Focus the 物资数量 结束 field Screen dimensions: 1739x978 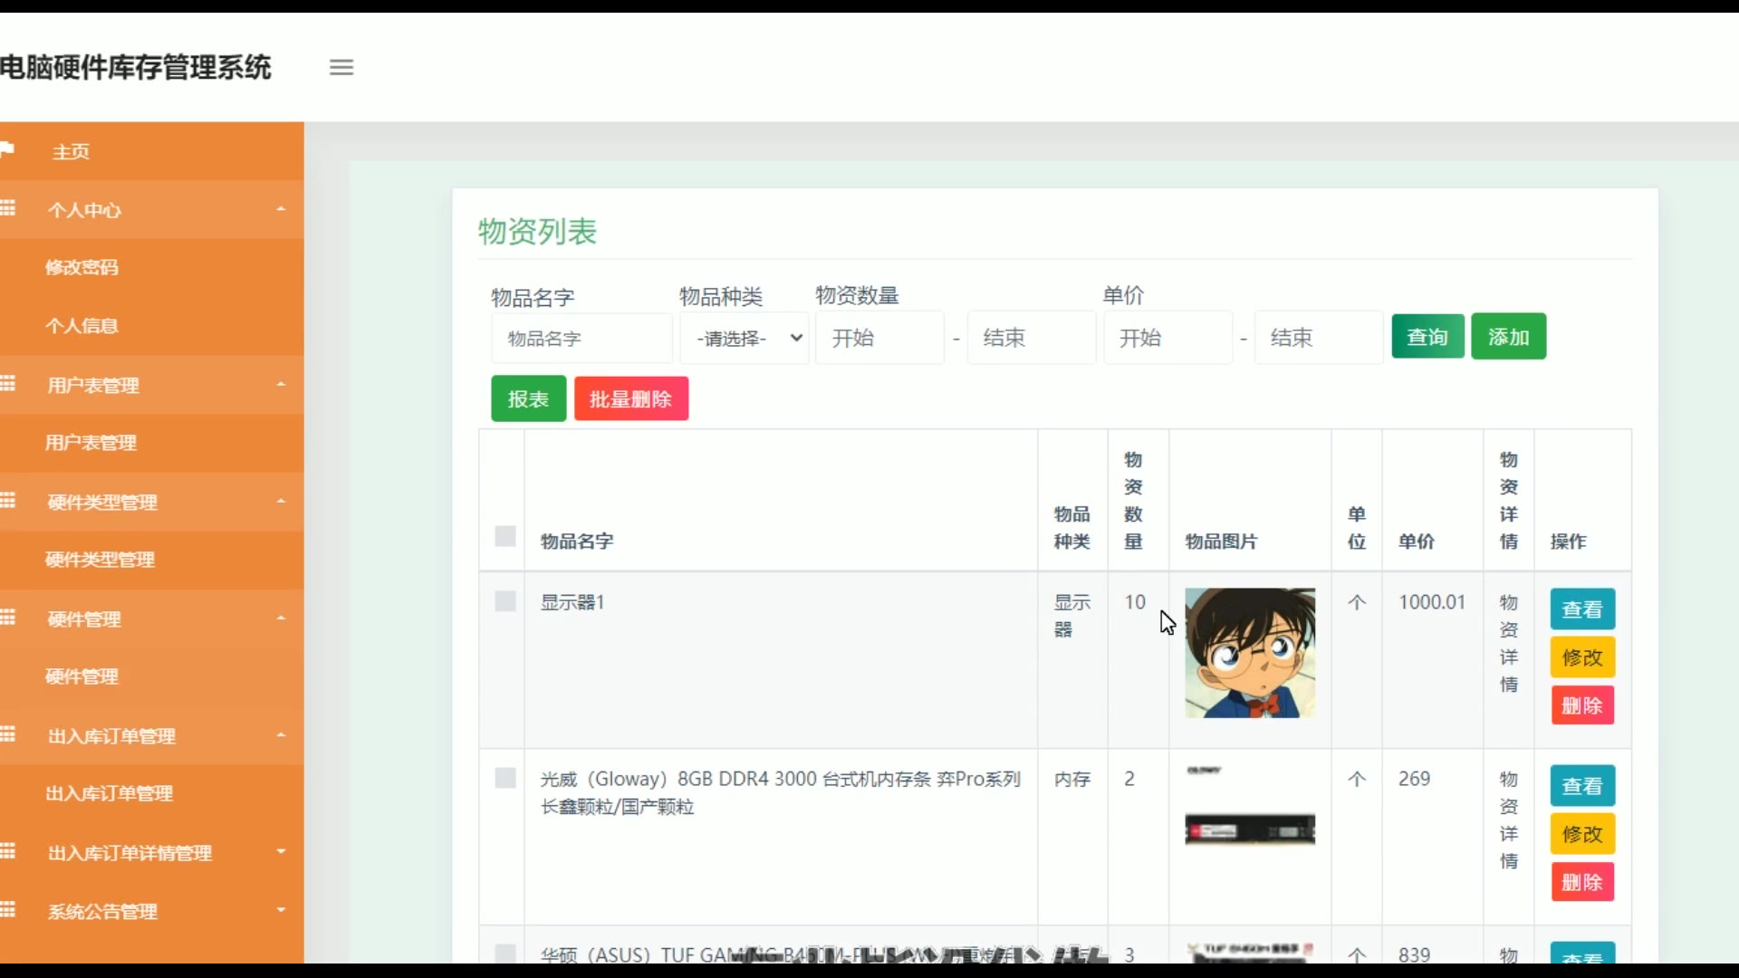[1032, 338]
